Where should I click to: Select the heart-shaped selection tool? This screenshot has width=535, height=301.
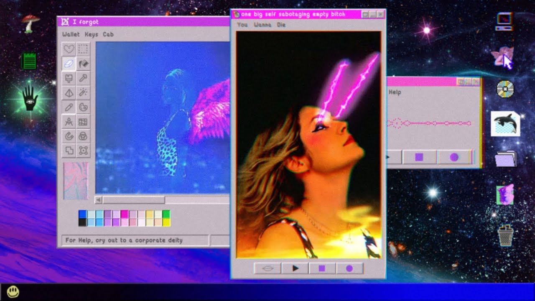[69, 49]
